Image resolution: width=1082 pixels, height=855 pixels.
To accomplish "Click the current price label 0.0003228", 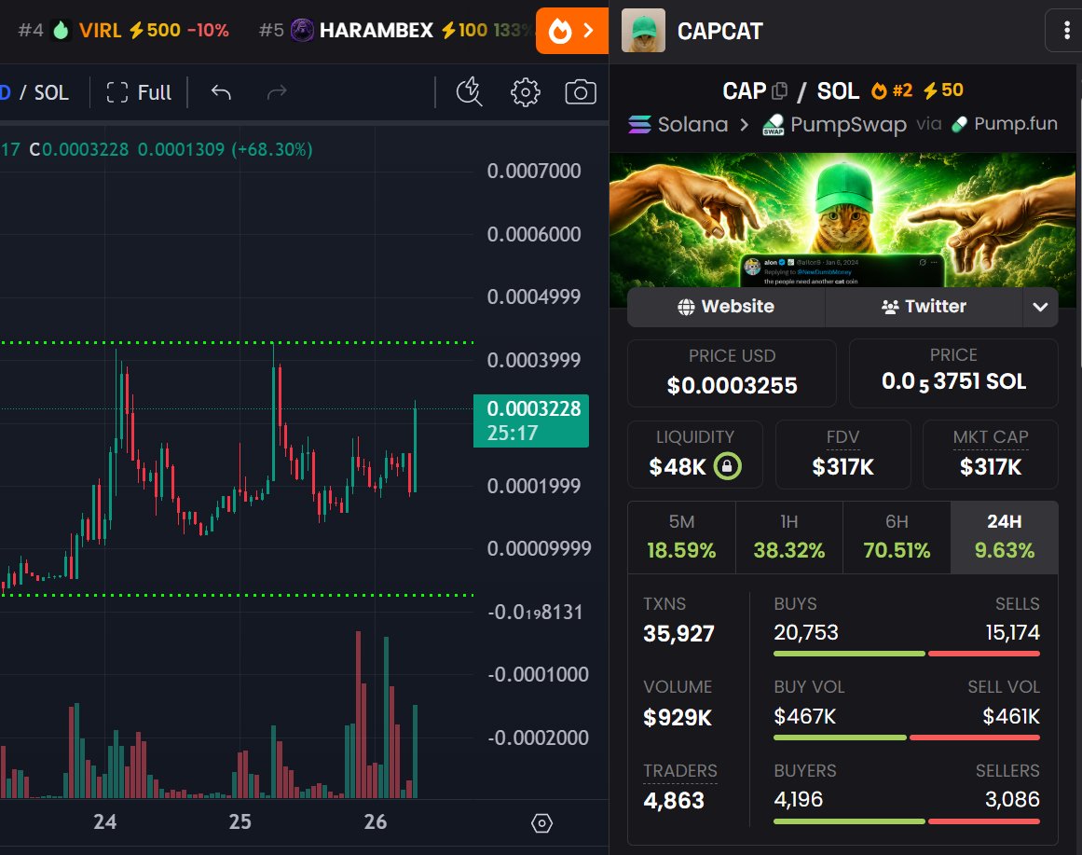I will click(530, 421).
